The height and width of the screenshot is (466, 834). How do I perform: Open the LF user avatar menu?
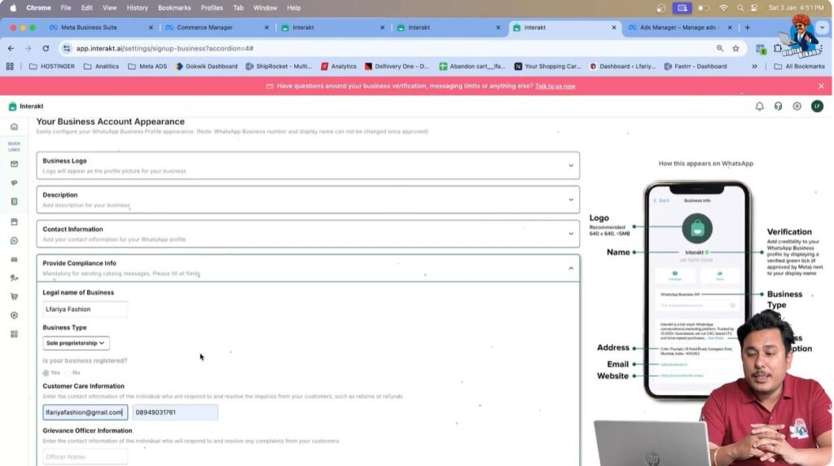(817, 107)
